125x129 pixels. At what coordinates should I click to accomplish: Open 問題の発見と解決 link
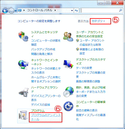tap(42, 54)
